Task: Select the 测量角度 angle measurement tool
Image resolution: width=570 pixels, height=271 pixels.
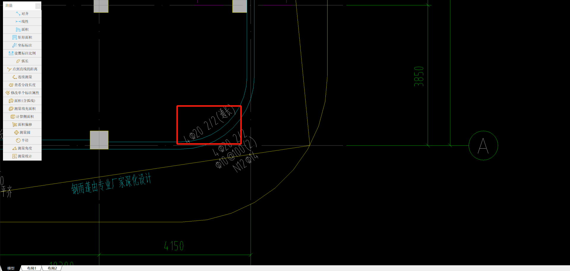Action: pyautogui.click(x=22, y=148)
